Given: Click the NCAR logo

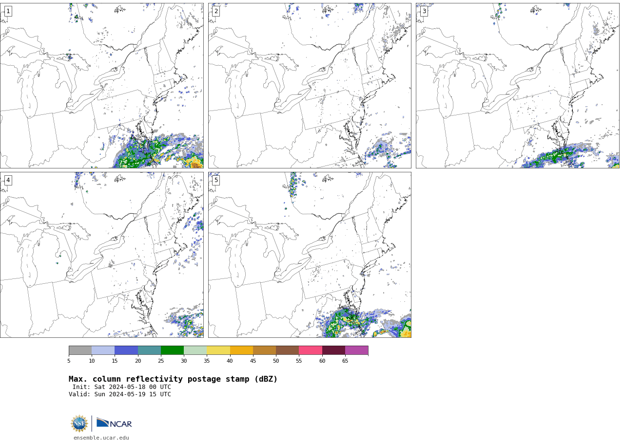Looking at the screenshot, I should click(114, 424).
